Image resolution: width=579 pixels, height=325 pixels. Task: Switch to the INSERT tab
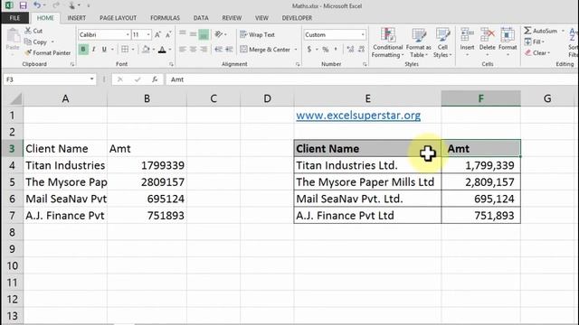(76, 18)
